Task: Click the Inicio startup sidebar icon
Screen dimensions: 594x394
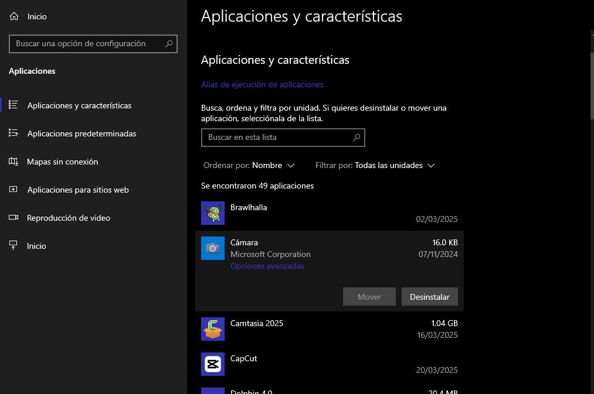Action: click(x=13, y=246)
